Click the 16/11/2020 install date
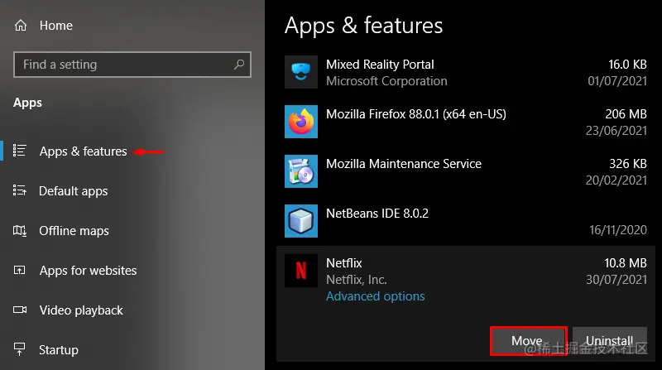 tap(618, 230)
